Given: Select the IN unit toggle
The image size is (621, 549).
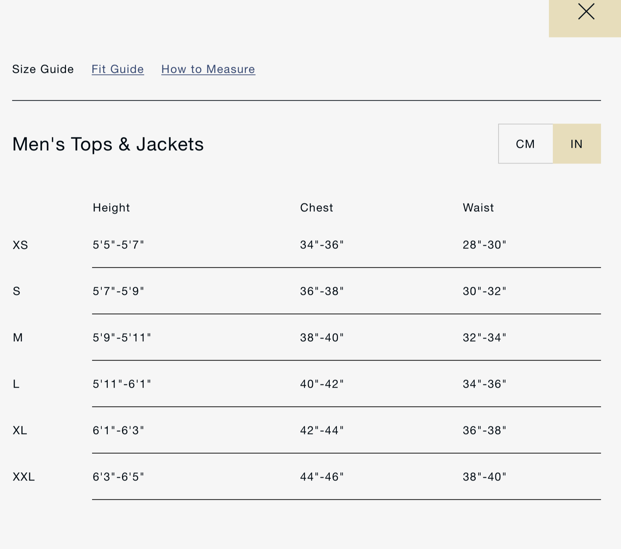Looking at the screenshot, I should (x=576, y=144).
